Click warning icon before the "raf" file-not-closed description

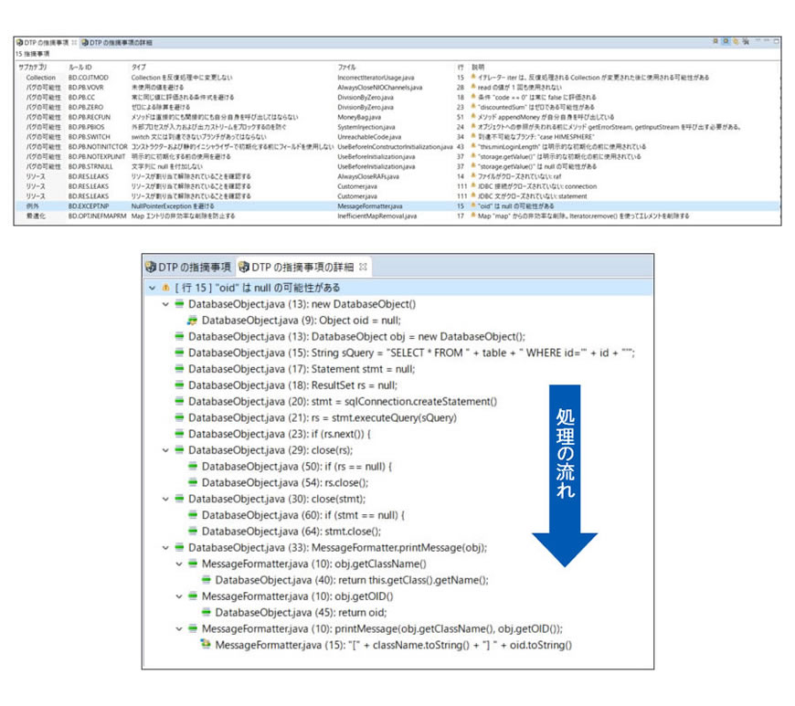click(473, 176)
